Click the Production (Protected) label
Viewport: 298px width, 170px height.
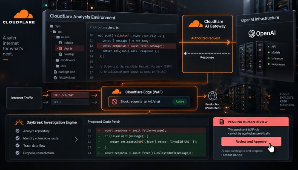(213, 106)
